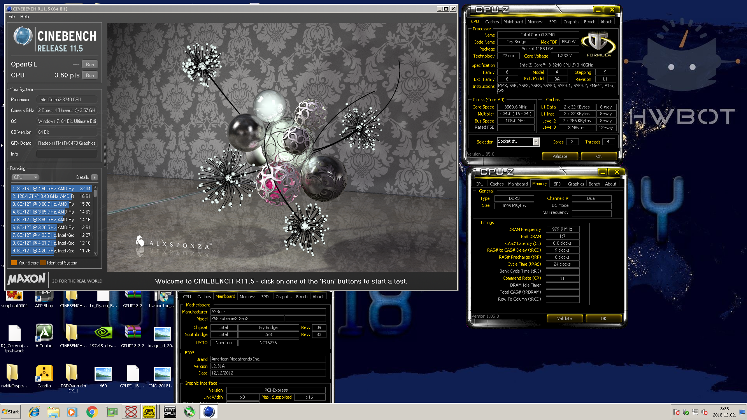The width and height of the screenshot is (747, 420).
Task: Switch to GBT CPU-Z taskbar icon
Action: (170, 412)
